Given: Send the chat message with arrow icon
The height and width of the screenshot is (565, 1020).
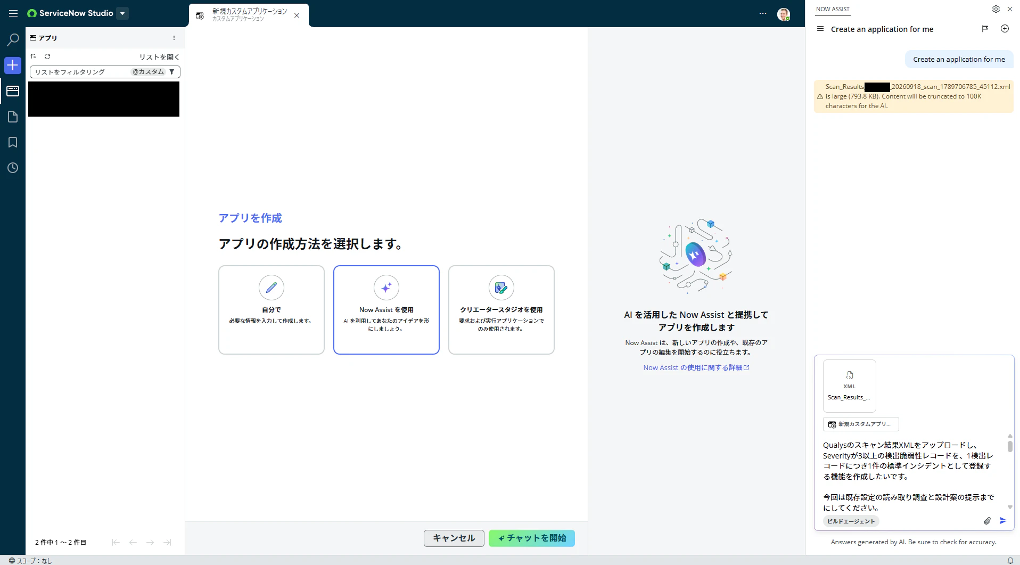Looking at the screenshot, I should click(1003, 521).
